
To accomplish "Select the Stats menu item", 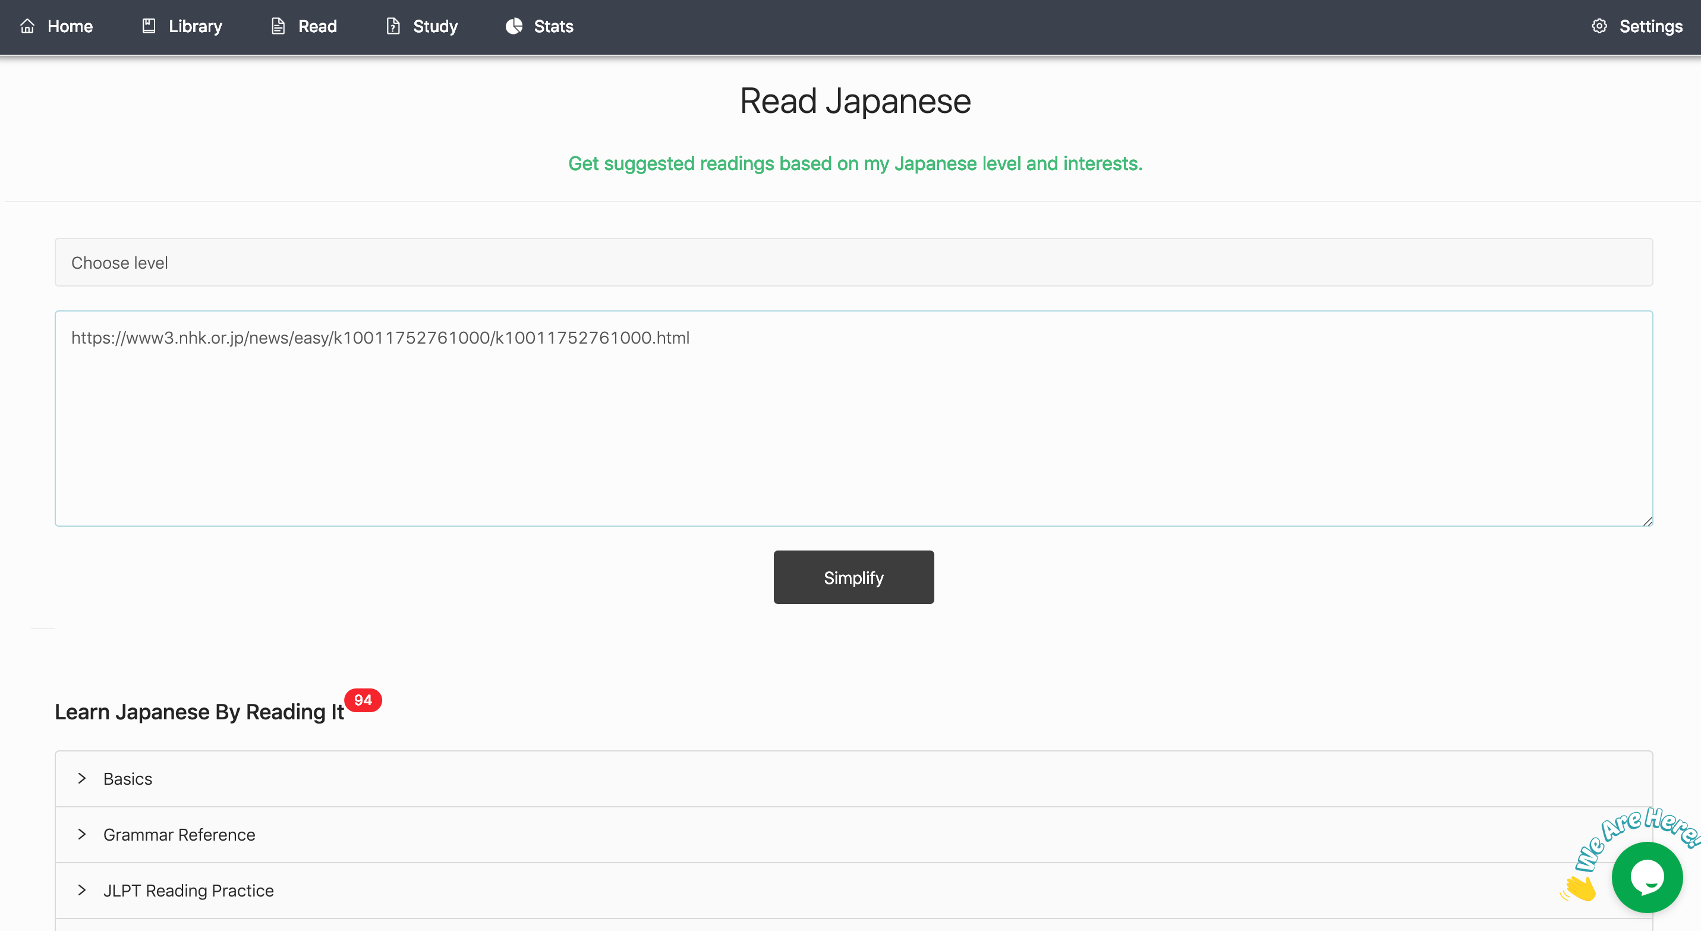I will click(553, 26).
